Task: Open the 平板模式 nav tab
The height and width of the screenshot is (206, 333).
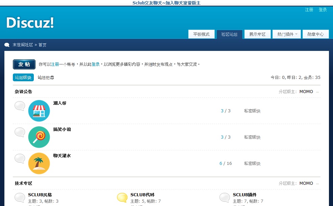Action: (201, 34)
